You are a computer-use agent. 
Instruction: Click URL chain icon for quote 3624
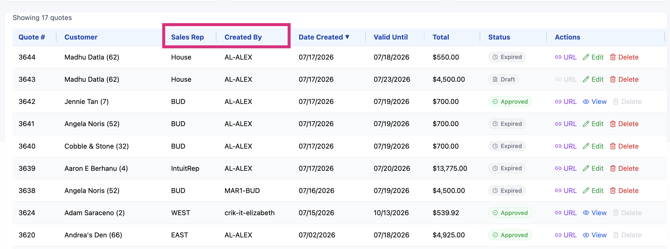tap(558, 213)
